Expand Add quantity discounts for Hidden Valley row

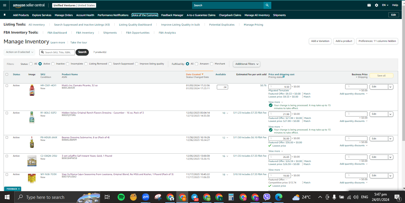(x=353, y=121)
